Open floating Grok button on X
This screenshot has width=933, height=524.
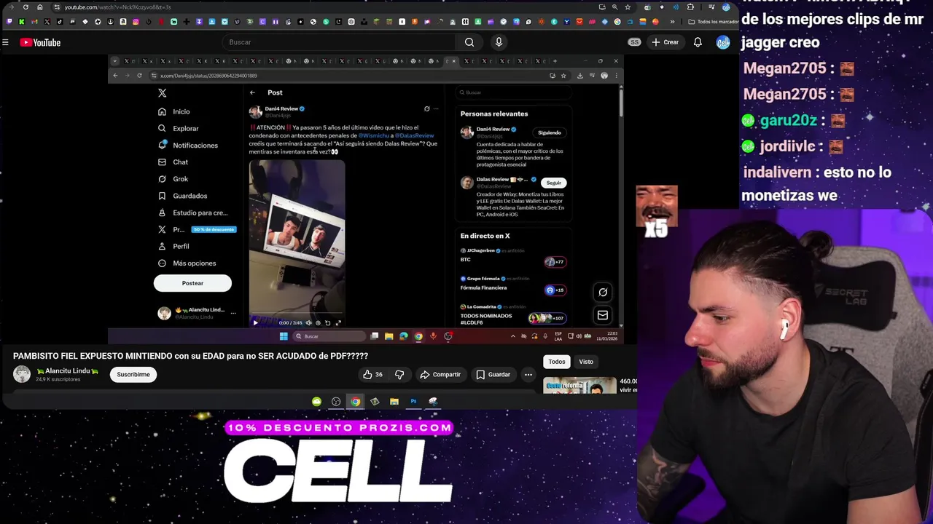click(603, 292)
